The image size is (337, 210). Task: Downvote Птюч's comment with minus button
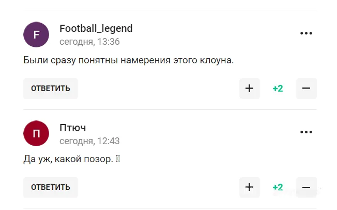[306, 187]
